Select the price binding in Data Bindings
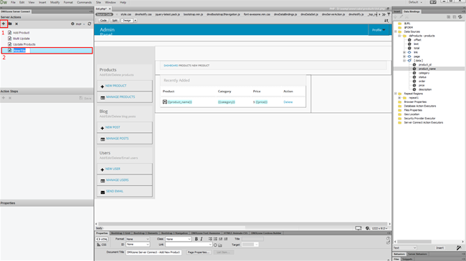The image size is (466, 261). (x=422, y=85)
